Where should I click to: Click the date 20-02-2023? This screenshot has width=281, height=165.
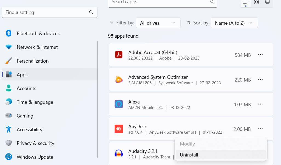pos(189,58)
